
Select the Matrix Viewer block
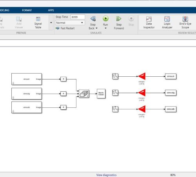[101, 94]
